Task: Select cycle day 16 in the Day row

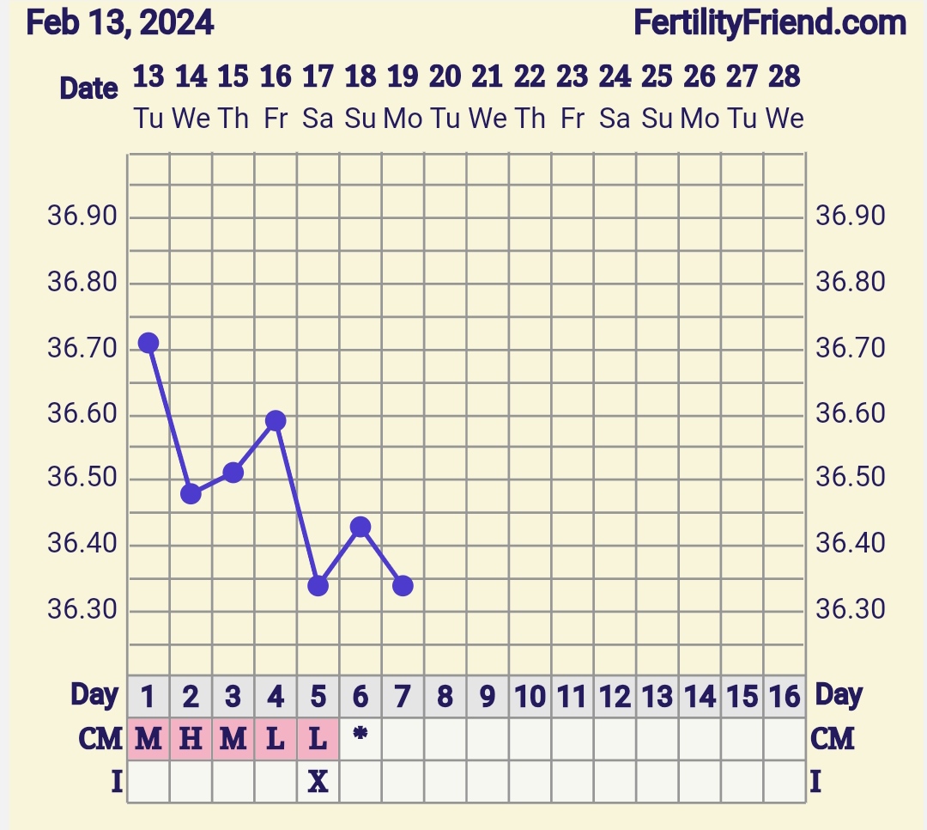Action: (785, 696)
